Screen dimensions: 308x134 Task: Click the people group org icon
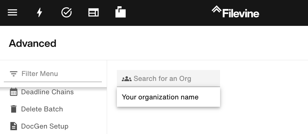tap(127, 79)
